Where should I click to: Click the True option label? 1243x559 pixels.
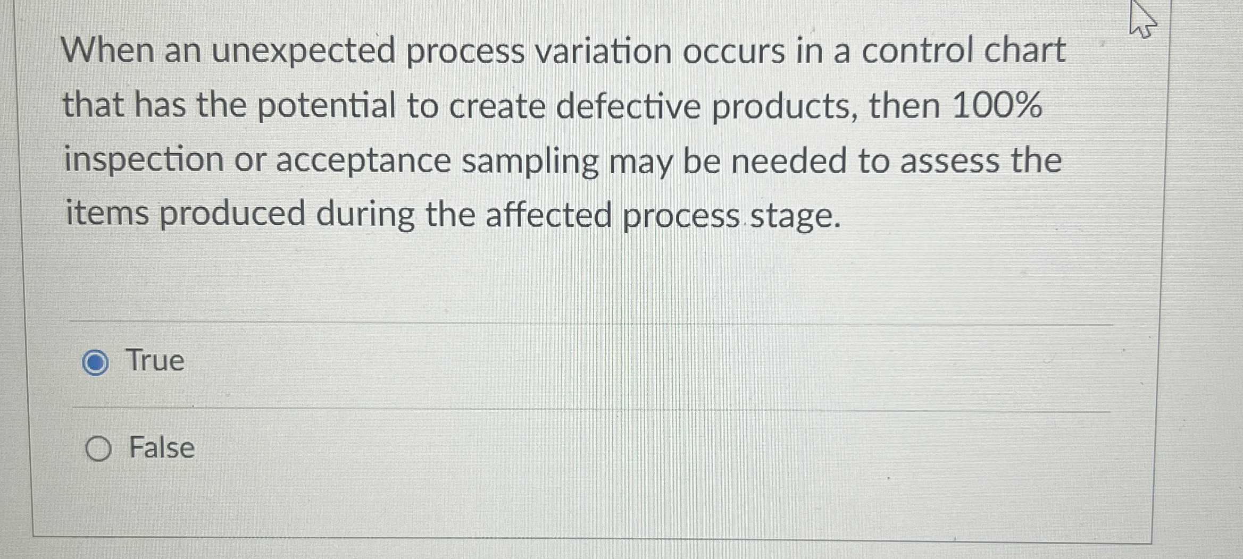pyautogui.click(x=154, y=362)
